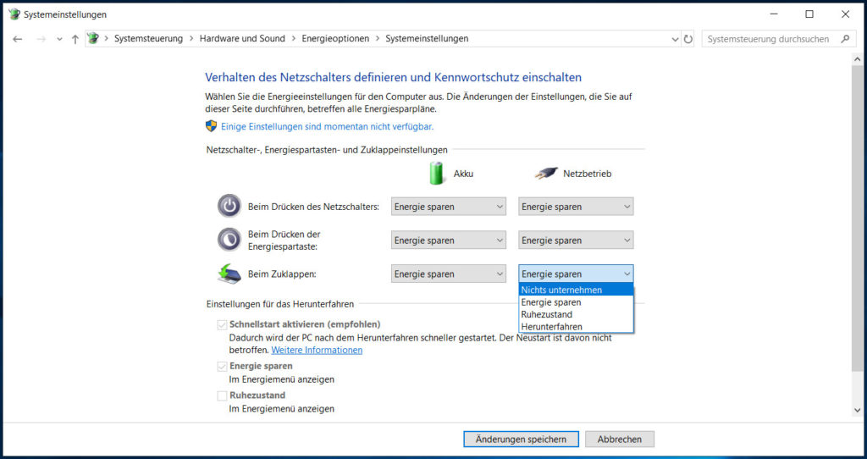Open Netzbetrieb dropdown for Beim Drücken des Netzschalters
The image size is (867, 459).
point(576,207)
